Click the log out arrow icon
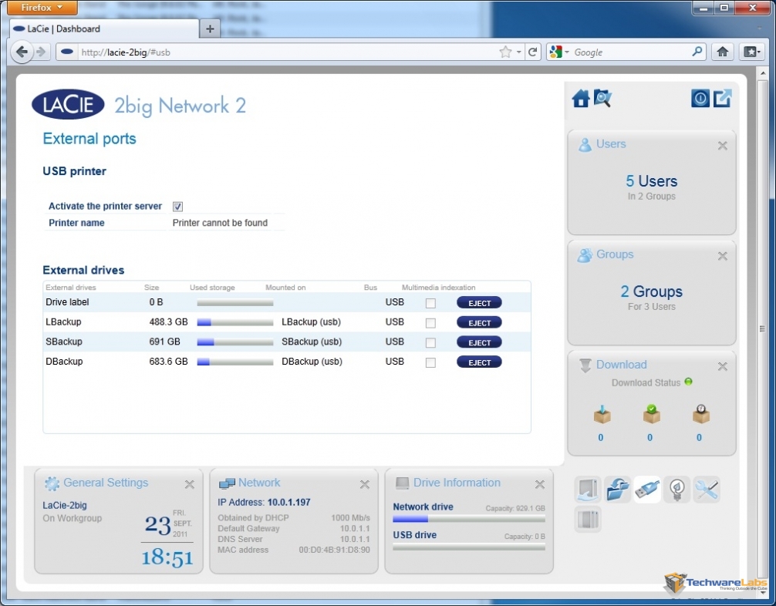The width and height of the screenshot is (776, 606). coord(722,99)
